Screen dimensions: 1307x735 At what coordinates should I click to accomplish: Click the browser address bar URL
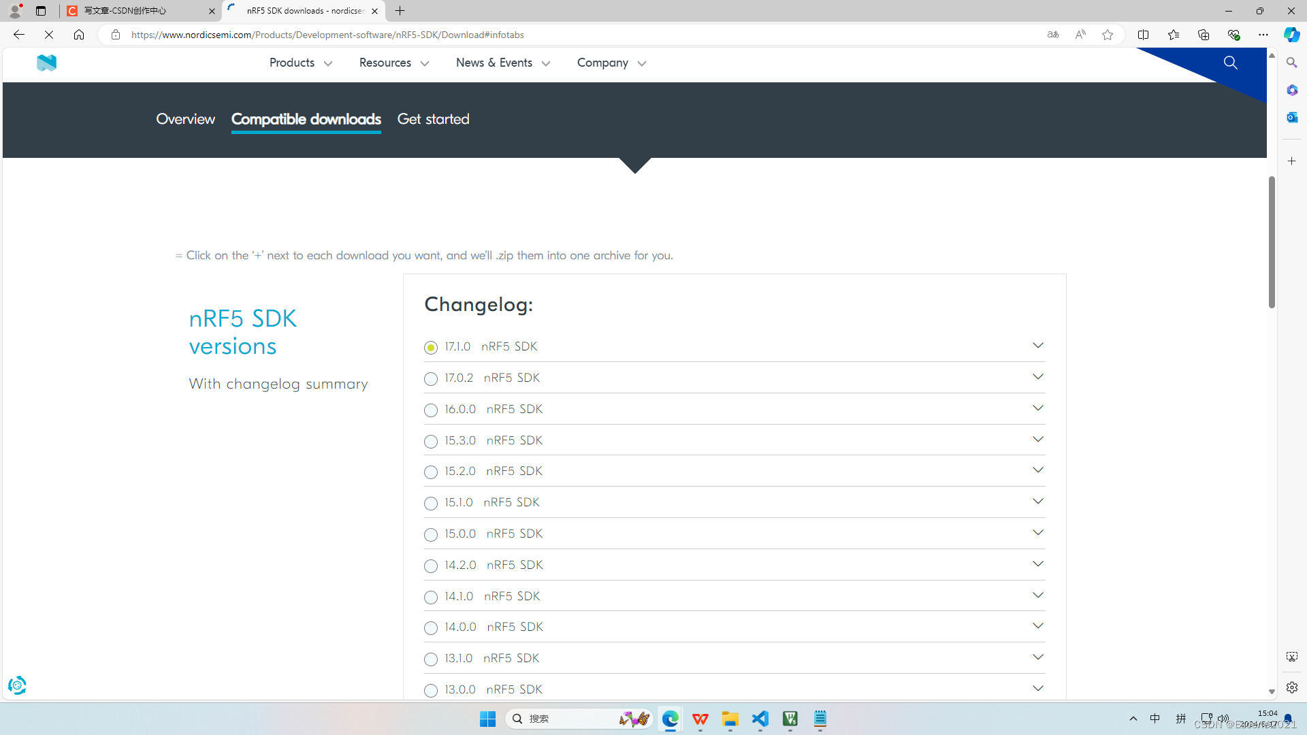[x=327, y=35]
